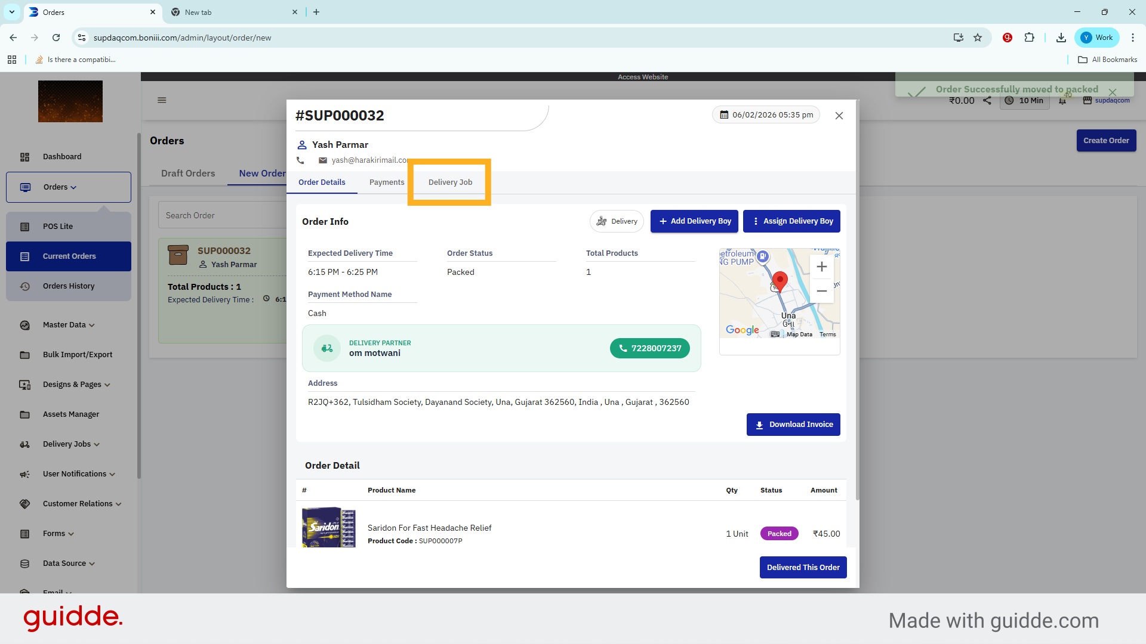Viewport: 1146px width, 644px height.
Task: Click the red map location pin
Action: (780, 281)
